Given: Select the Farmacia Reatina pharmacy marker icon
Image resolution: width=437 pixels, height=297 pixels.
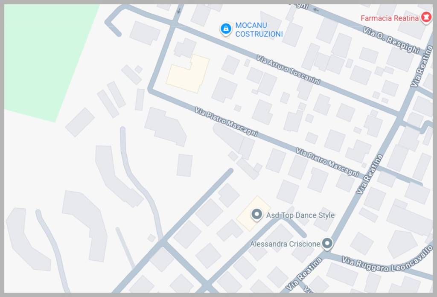Looking at the screenshot, I should coord(426,17).
